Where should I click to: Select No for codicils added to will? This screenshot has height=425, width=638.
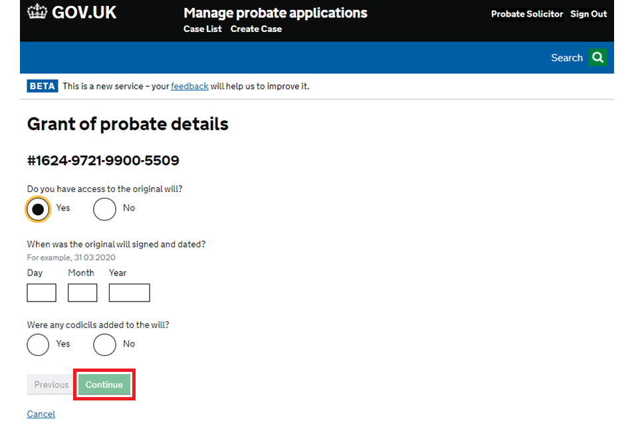tap(105, 344)
